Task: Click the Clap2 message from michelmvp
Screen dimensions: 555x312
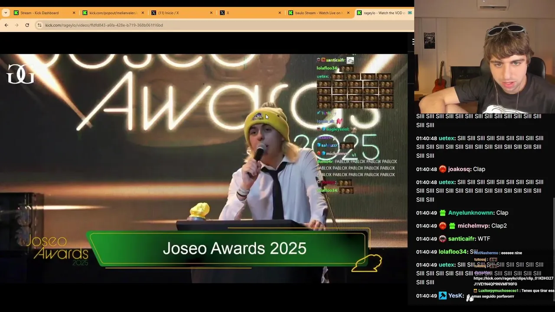Action: click(x=499, y=226)
